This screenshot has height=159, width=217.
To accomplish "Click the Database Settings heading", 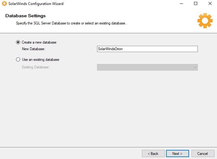I will click(25, 16).
